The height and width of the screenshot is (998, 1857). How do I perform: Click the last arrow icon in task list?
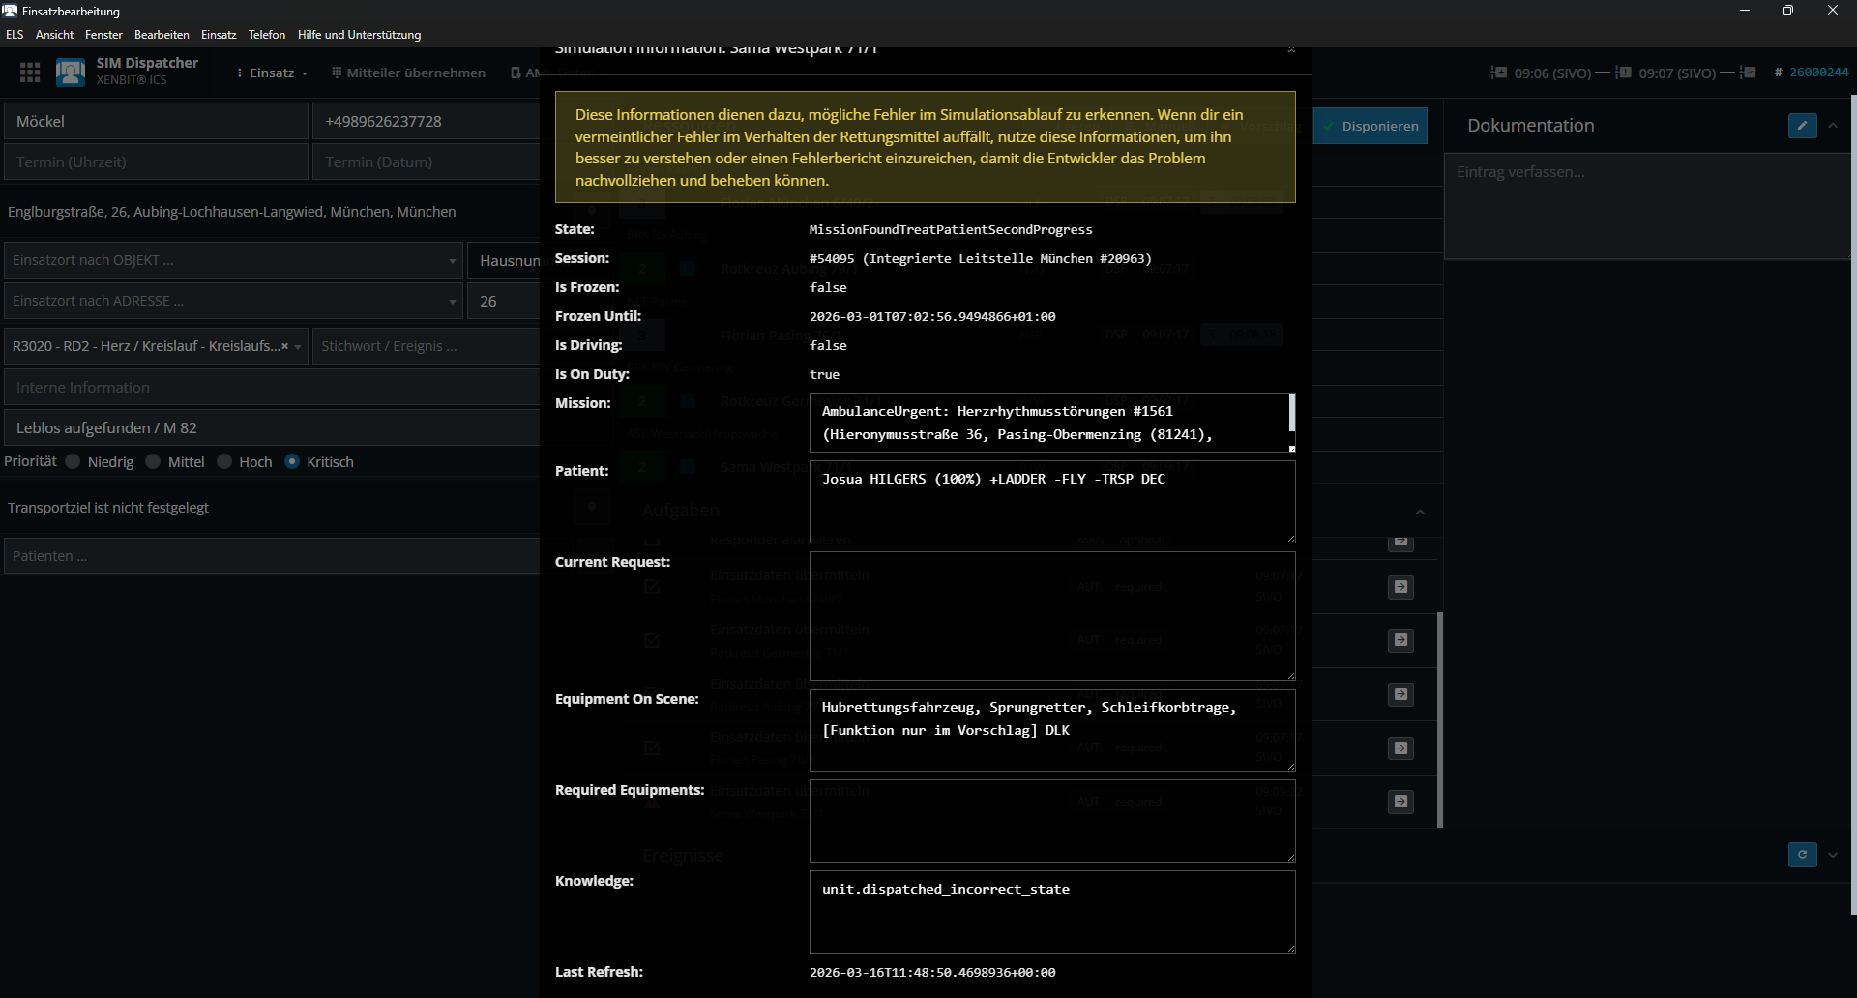1400,802
